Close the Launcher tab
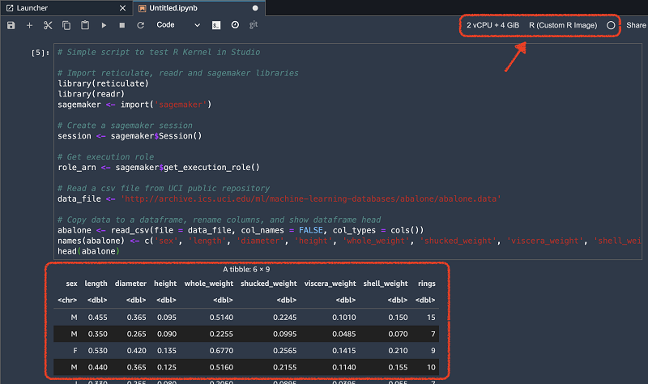 [122, 7]
